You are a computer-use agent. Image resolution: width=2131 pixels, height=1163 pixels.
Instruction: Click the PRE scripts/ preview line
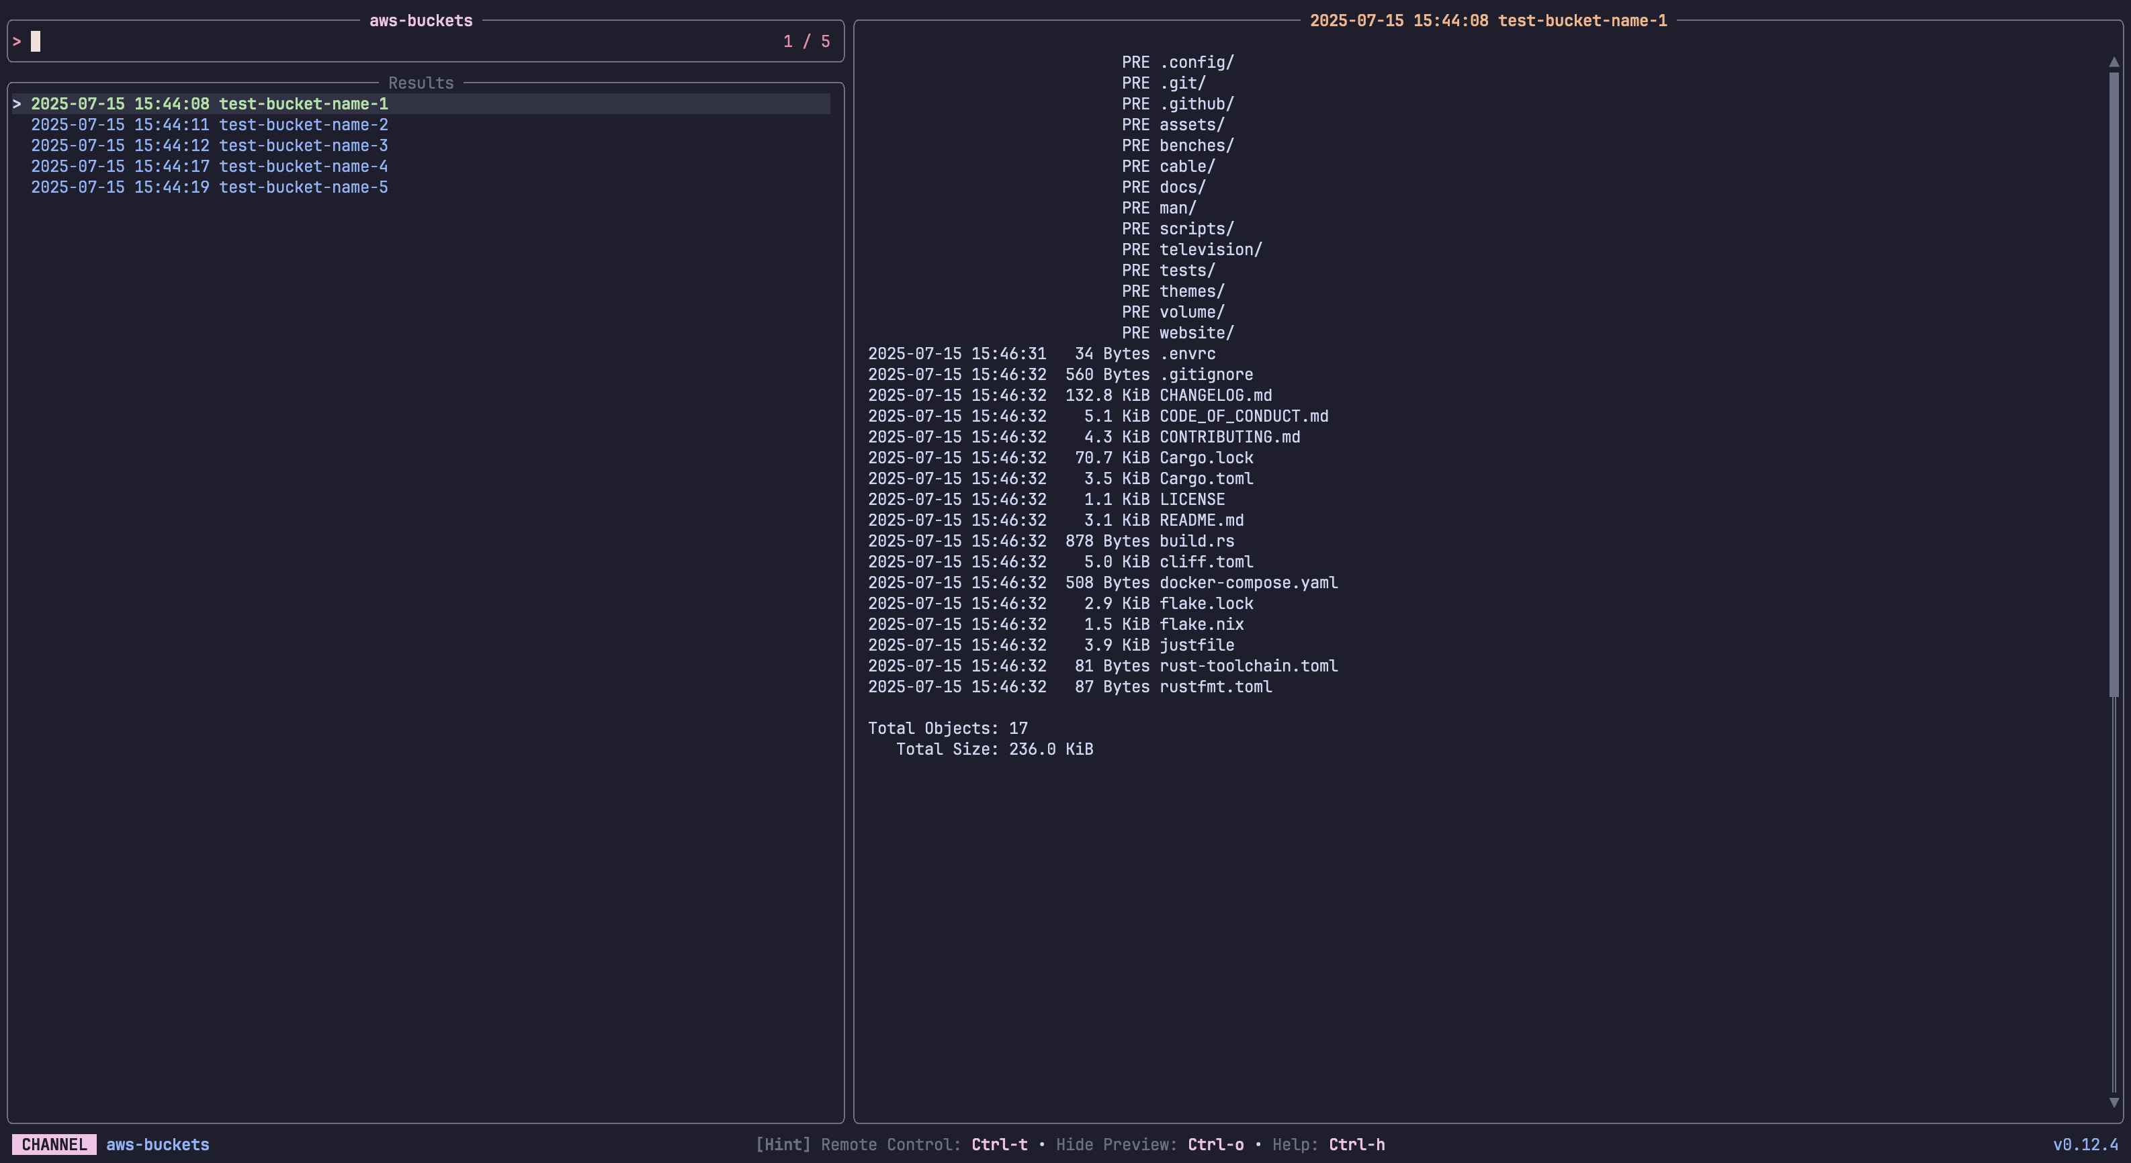(1178, 229)
